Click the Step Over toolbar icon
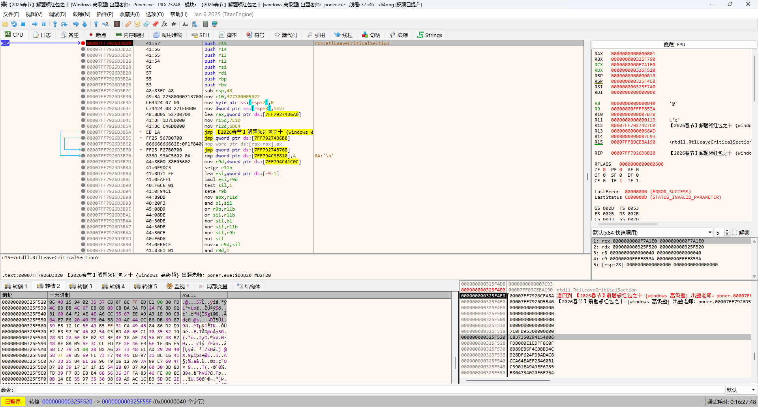This screenshot has width=758, height=407. (x=64, y=24)
